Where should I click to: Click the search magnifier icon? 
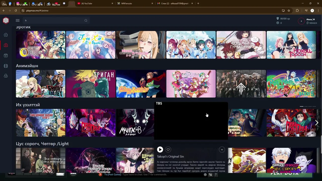click(x=86, y=20)
